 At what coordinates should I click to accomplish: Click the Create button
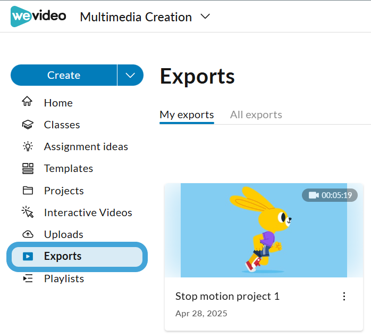[64, 75]
